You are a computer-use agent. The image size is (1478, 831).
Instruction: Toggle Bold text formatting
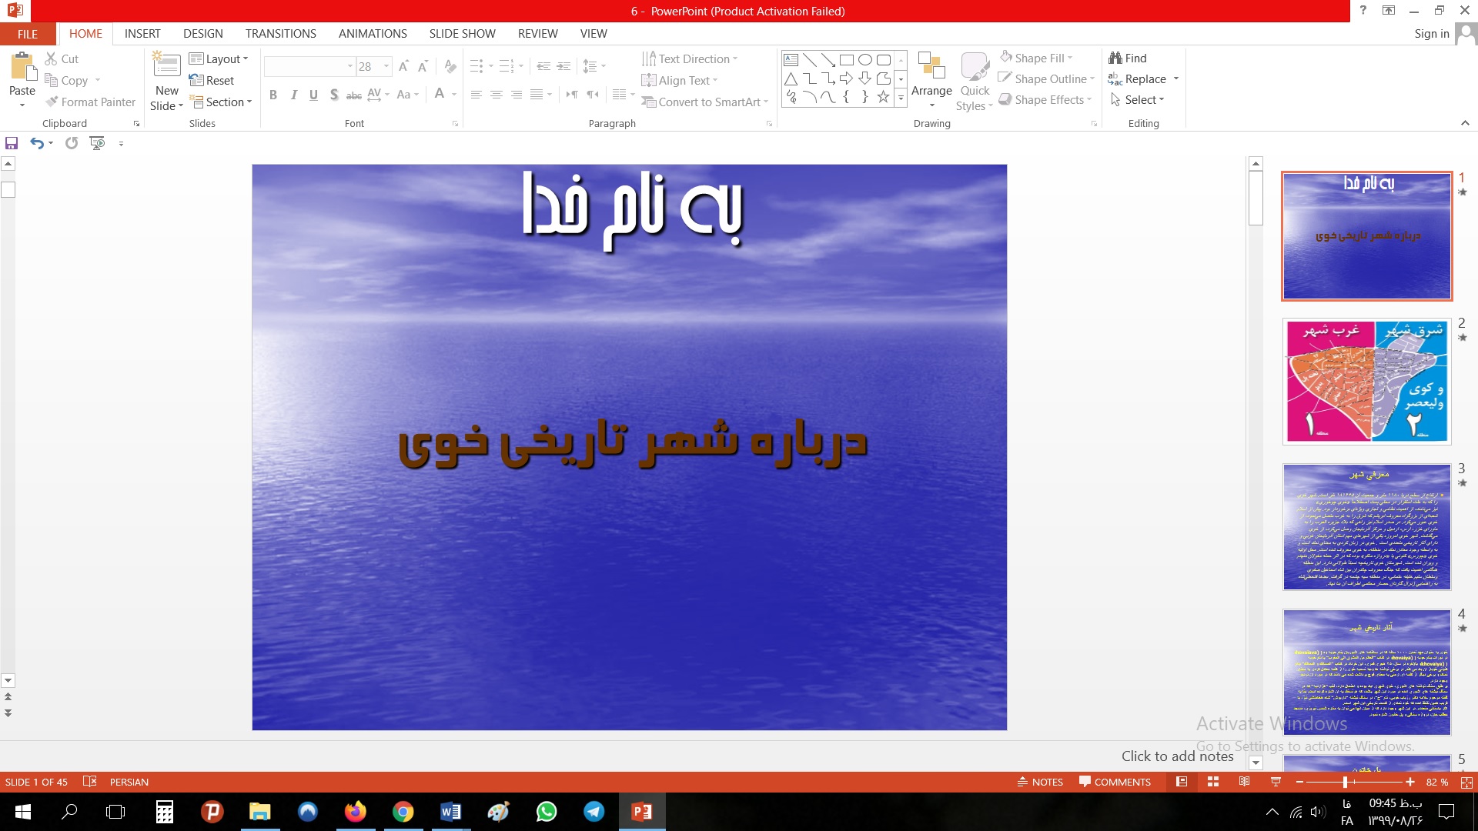(273, 95)
